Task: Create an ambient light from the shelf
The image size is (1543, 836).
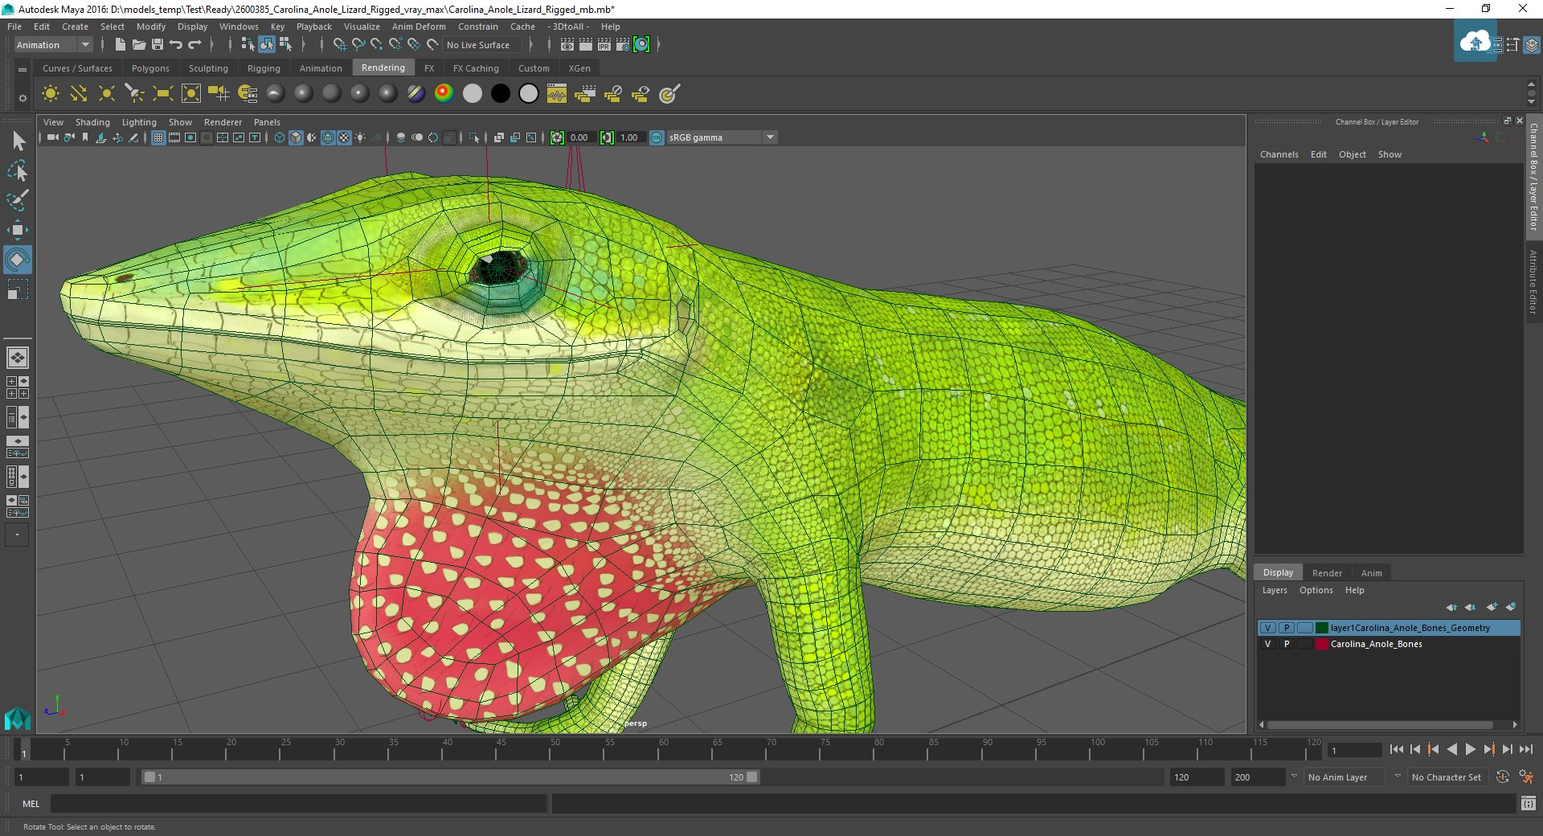Action: pos(51,94)
